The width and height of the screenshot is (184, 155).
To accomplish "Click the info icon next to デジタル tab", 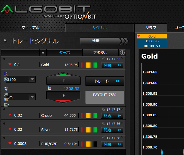I will click(122, 53).
